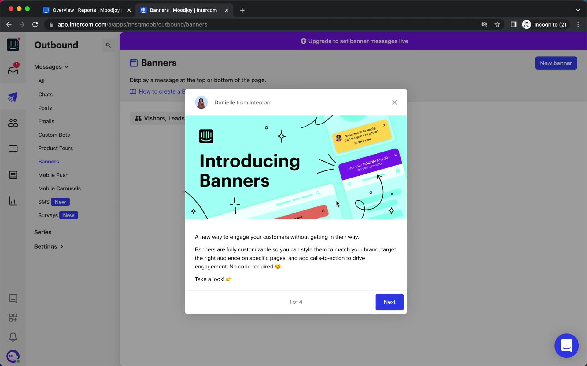Toggle SMS New feature label
This screenshot has width=587, height=366.
coord(60,202)
